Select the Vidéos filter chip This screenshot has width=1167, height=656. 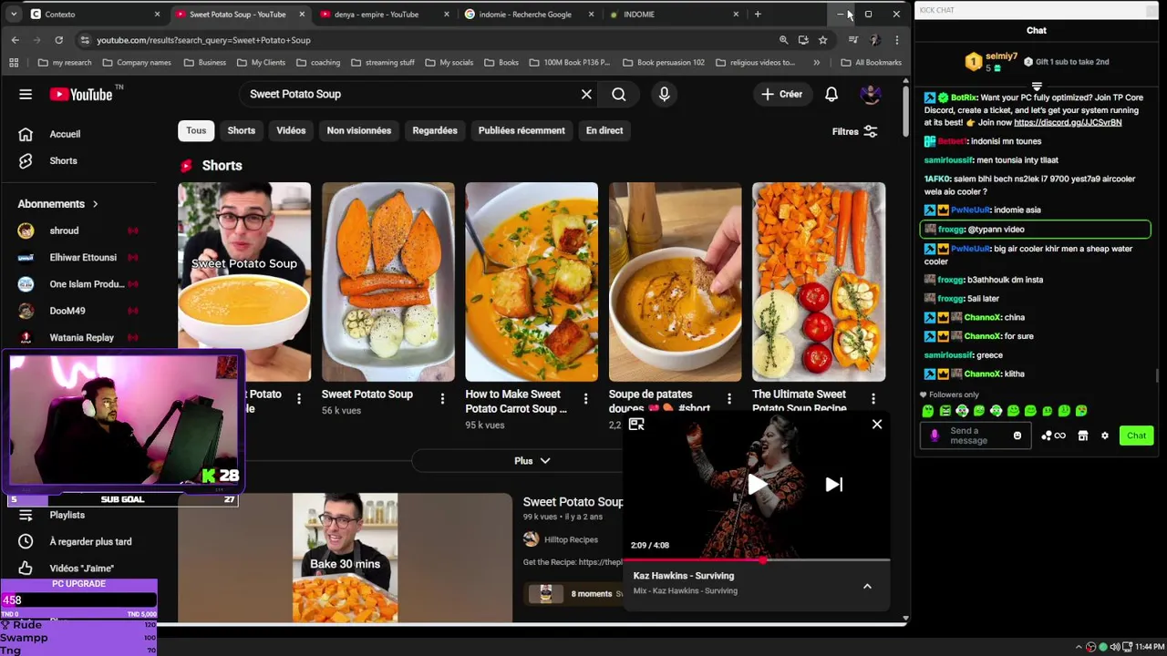click(291, 130)
